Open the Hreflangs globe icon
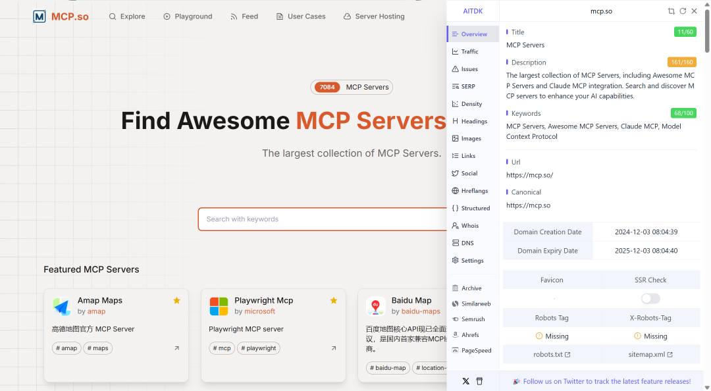Image resolution: width=711 pixels, height=391 pixels. click(x=456, y=190)
